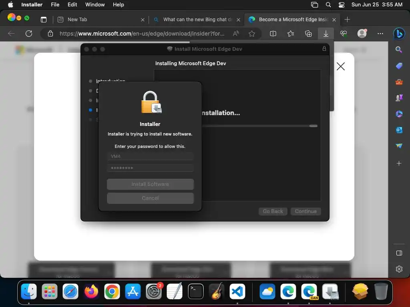Screen dimensions: 410x307
Task: Open the sidebar Microsoft 365 icon
Action: (399, 114)
